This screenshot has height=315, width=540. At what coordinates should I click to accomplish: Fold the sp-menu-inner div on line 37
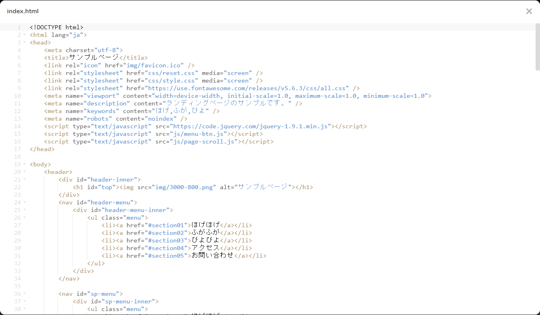(25, 301)
